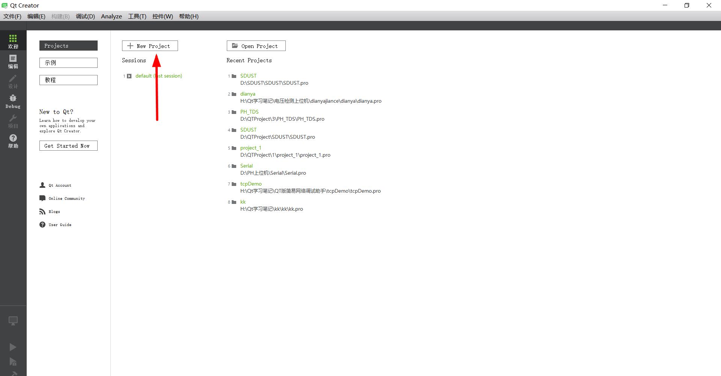Screen dimensions: 721x376
Task: Click the Serial.pro file path
Action: tap(273, 173)
